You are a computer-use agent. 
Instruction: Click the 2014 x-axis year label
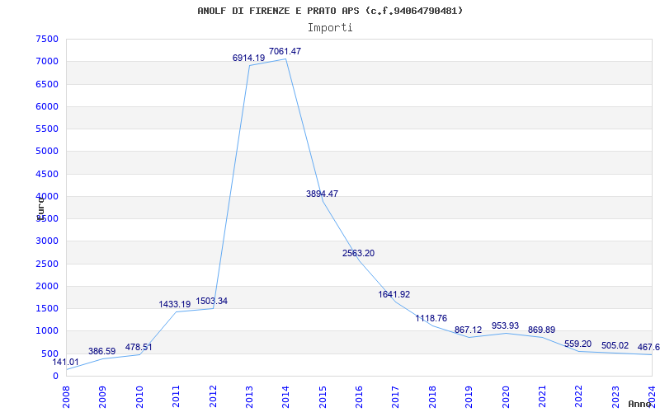click(x=285, y=397)
